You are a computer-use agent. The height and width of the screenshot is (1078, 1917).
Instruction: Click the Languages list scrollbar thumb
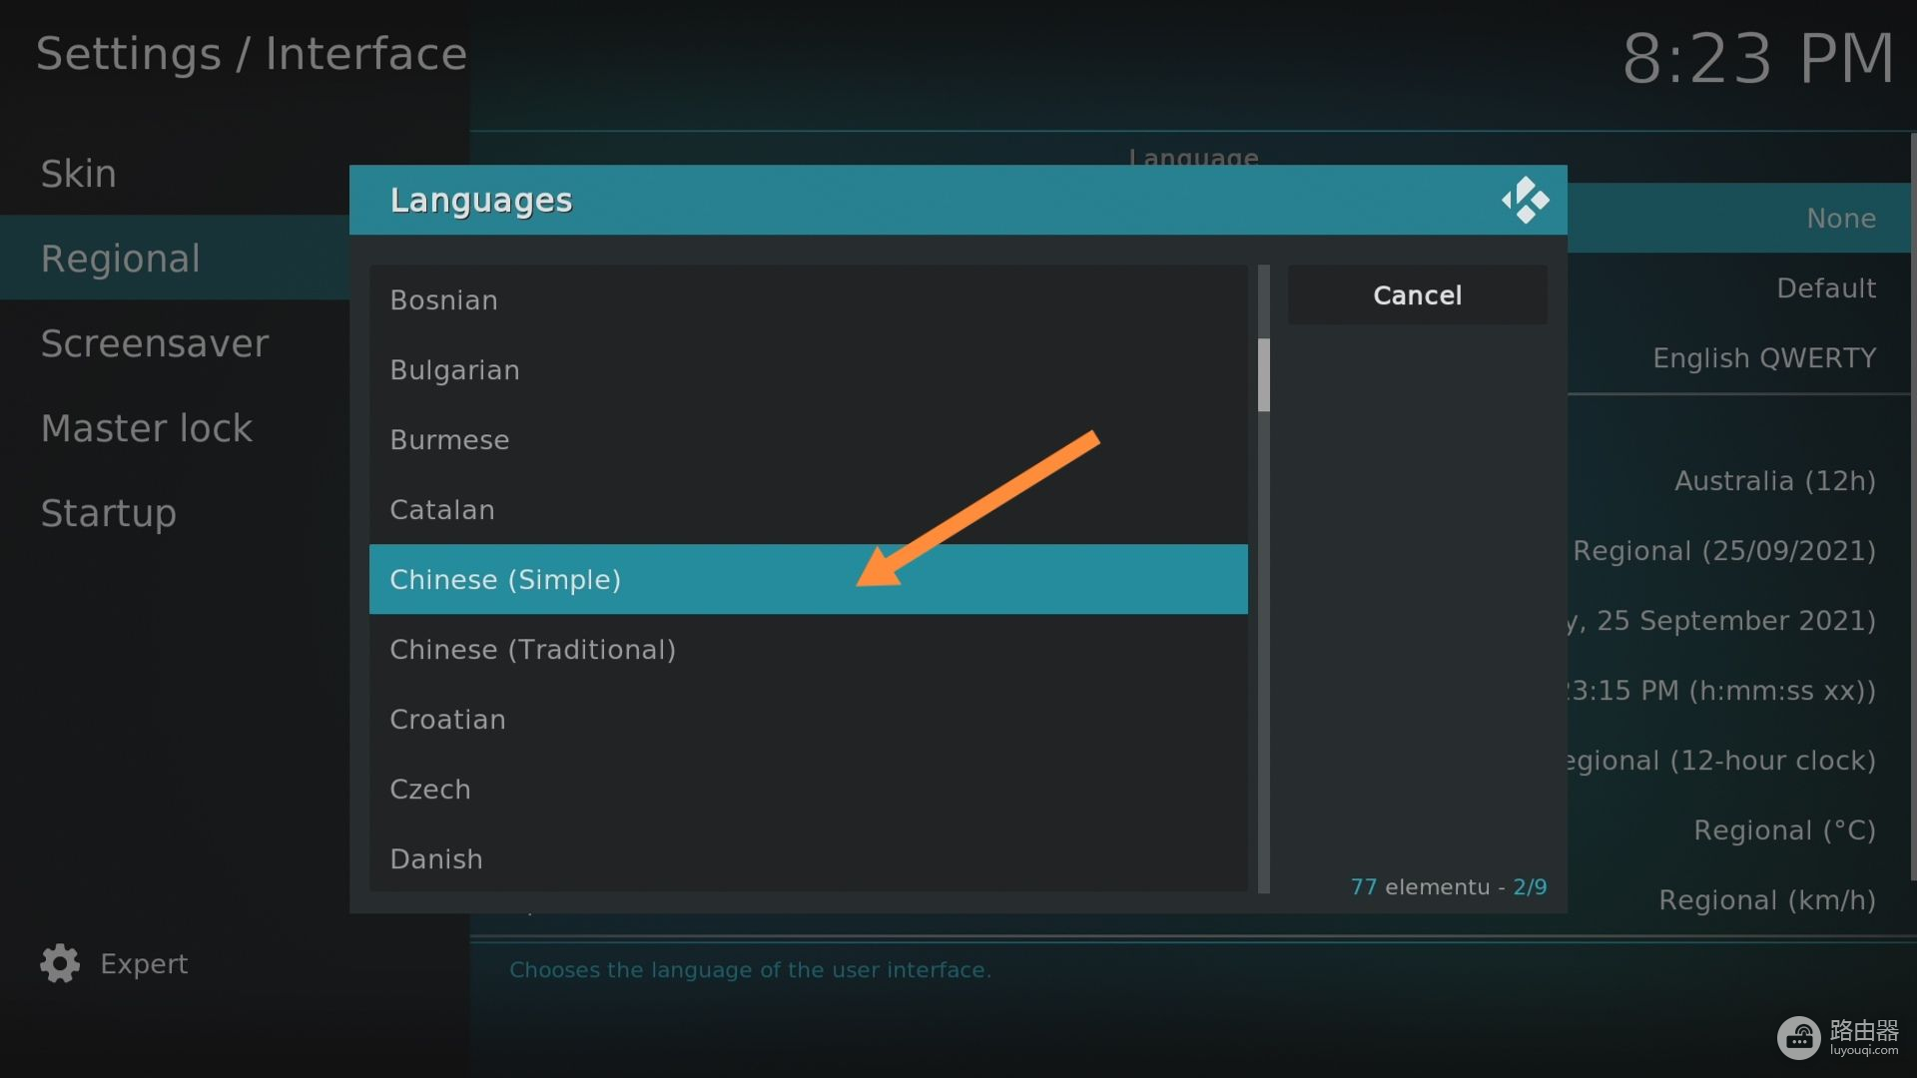coord(1263,374)
